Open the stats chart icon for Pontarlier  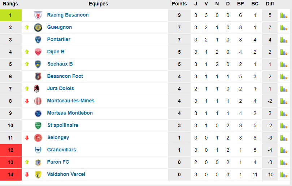(283, 40)
